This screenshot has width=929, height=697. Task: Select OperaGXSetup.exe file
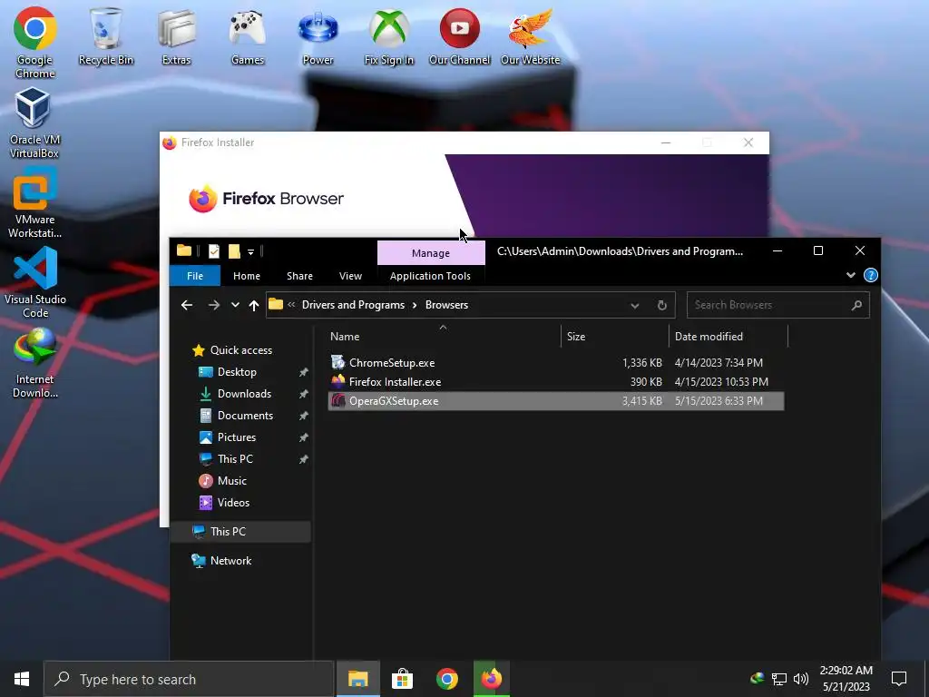pos(556,400)
